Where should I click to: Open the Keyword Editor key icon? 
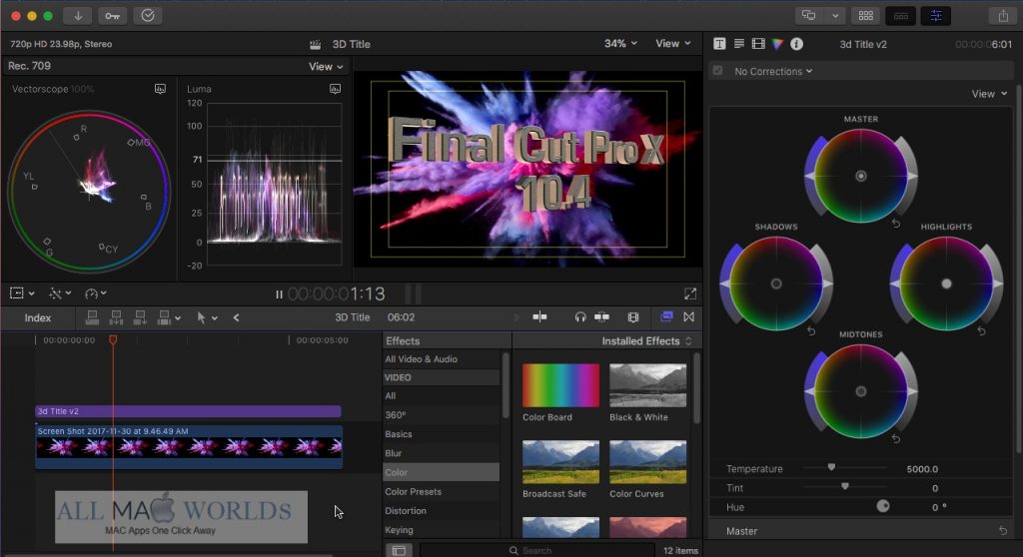click(x=112, y=16)
